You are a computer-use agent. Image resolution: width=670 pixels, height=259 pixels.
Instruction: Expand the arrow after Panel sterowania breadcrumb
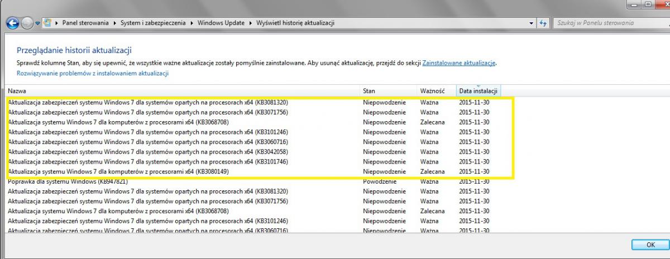[115, 23]
